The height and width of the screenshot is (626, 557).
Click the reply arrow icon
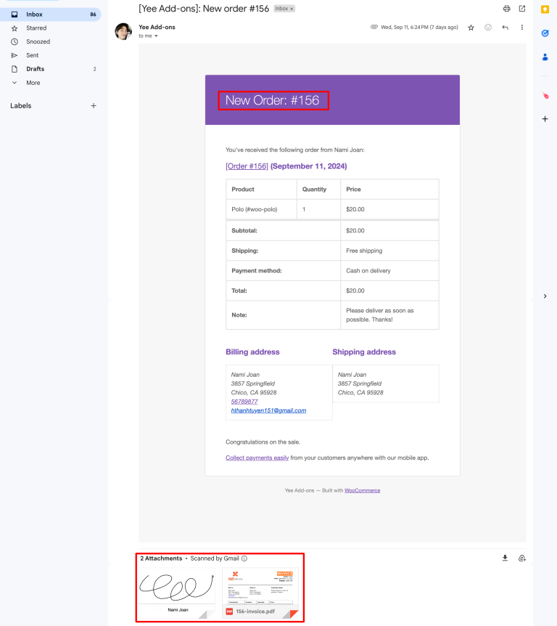(505, 27)
